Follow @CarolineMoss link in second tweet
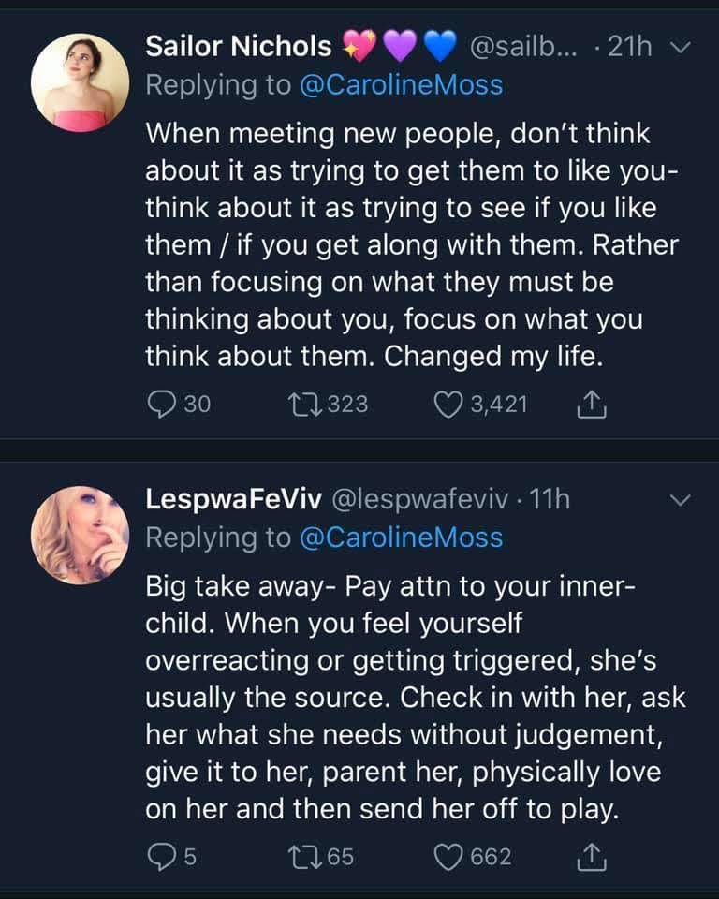Image resolution: width=719 pixels, height=899 pixels. pyautogui.click(x=401, y=538)
